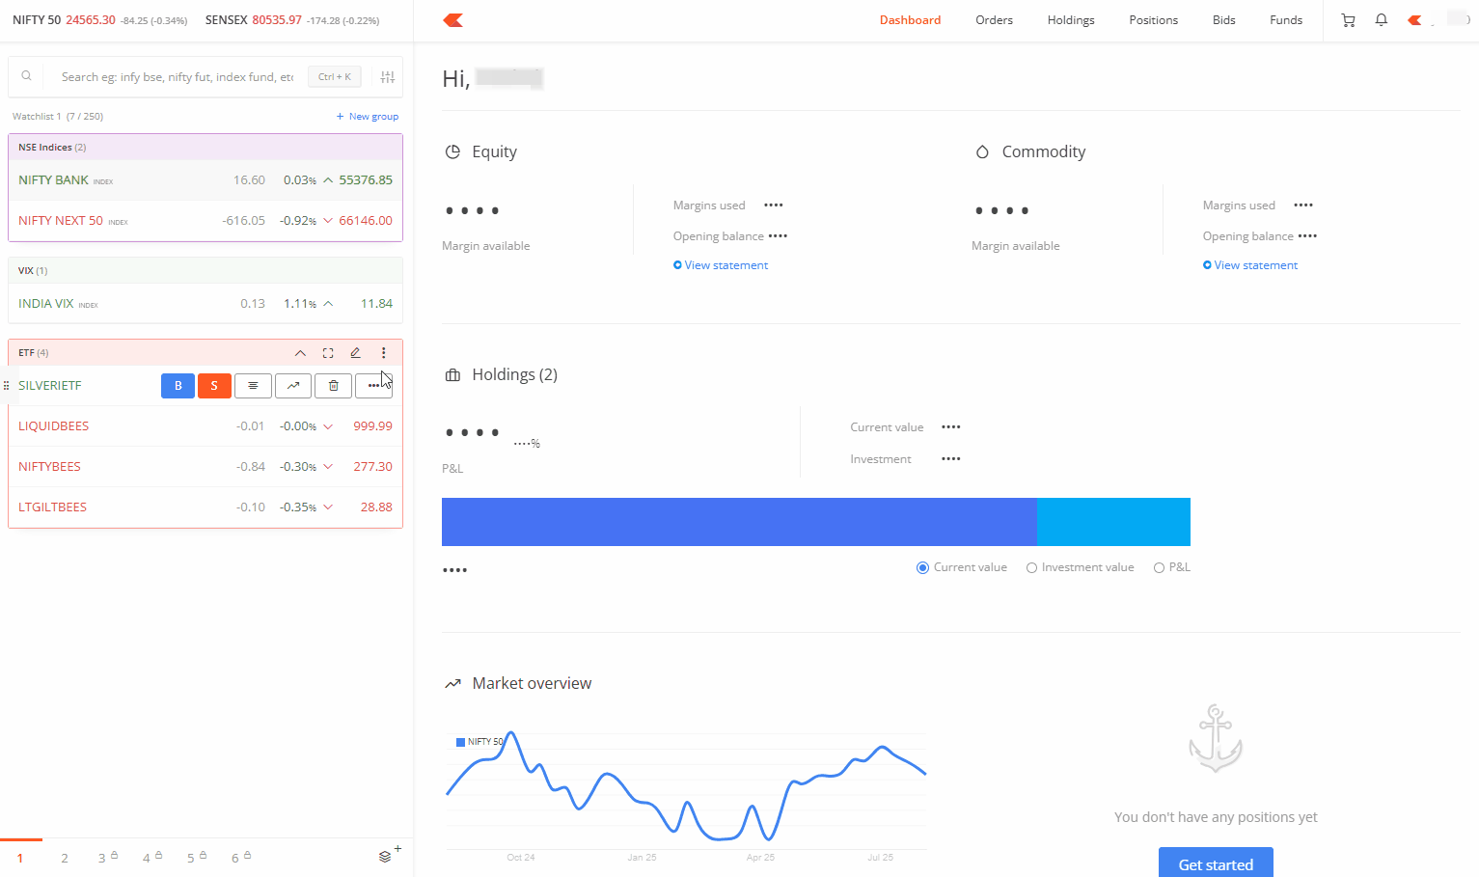Maximize the ETF group with fullscreen icon
The width and height of the screenshot is (1479, 877).
pos(328,353)
